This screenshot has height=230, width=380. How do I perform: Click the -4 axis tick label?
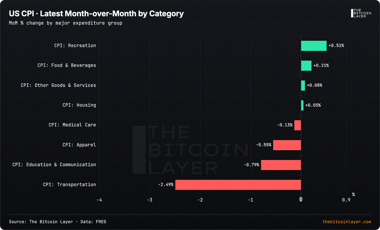click(99, 200)
